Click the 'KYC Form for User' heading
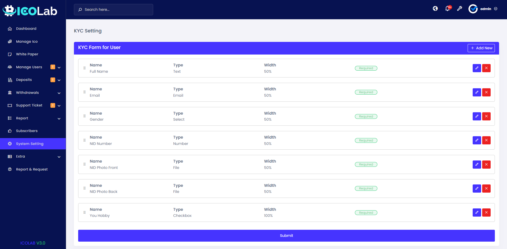This screenshot has height=249, width=507. point(99,47)
